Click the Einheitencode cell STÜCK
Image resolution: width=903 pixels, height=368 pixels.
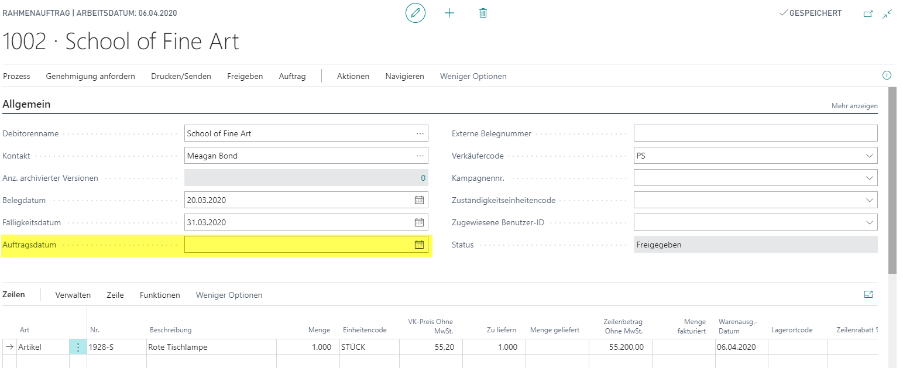pyautogui.click(x=369, y=347)
